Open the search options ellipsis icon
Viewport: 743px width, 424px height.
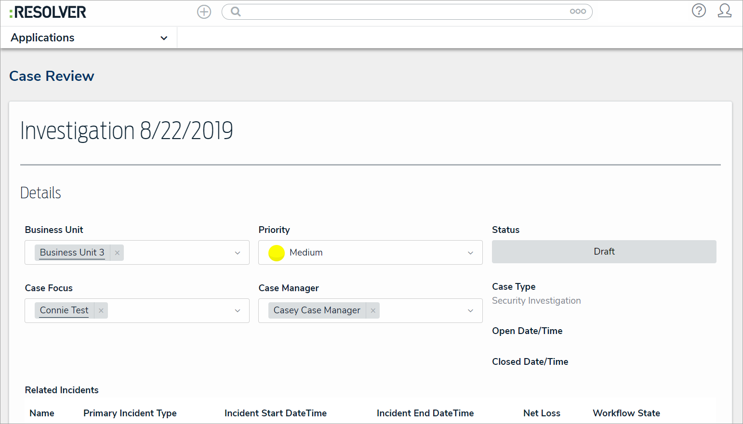pos(578,12)
